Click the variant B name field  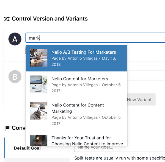tap(146, 75)
